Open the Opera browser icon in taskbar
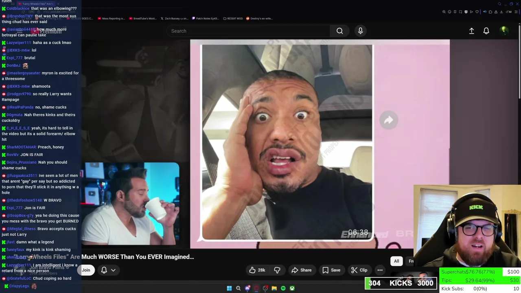The width and height of the screenshot is (521, 293). point(256,288)
